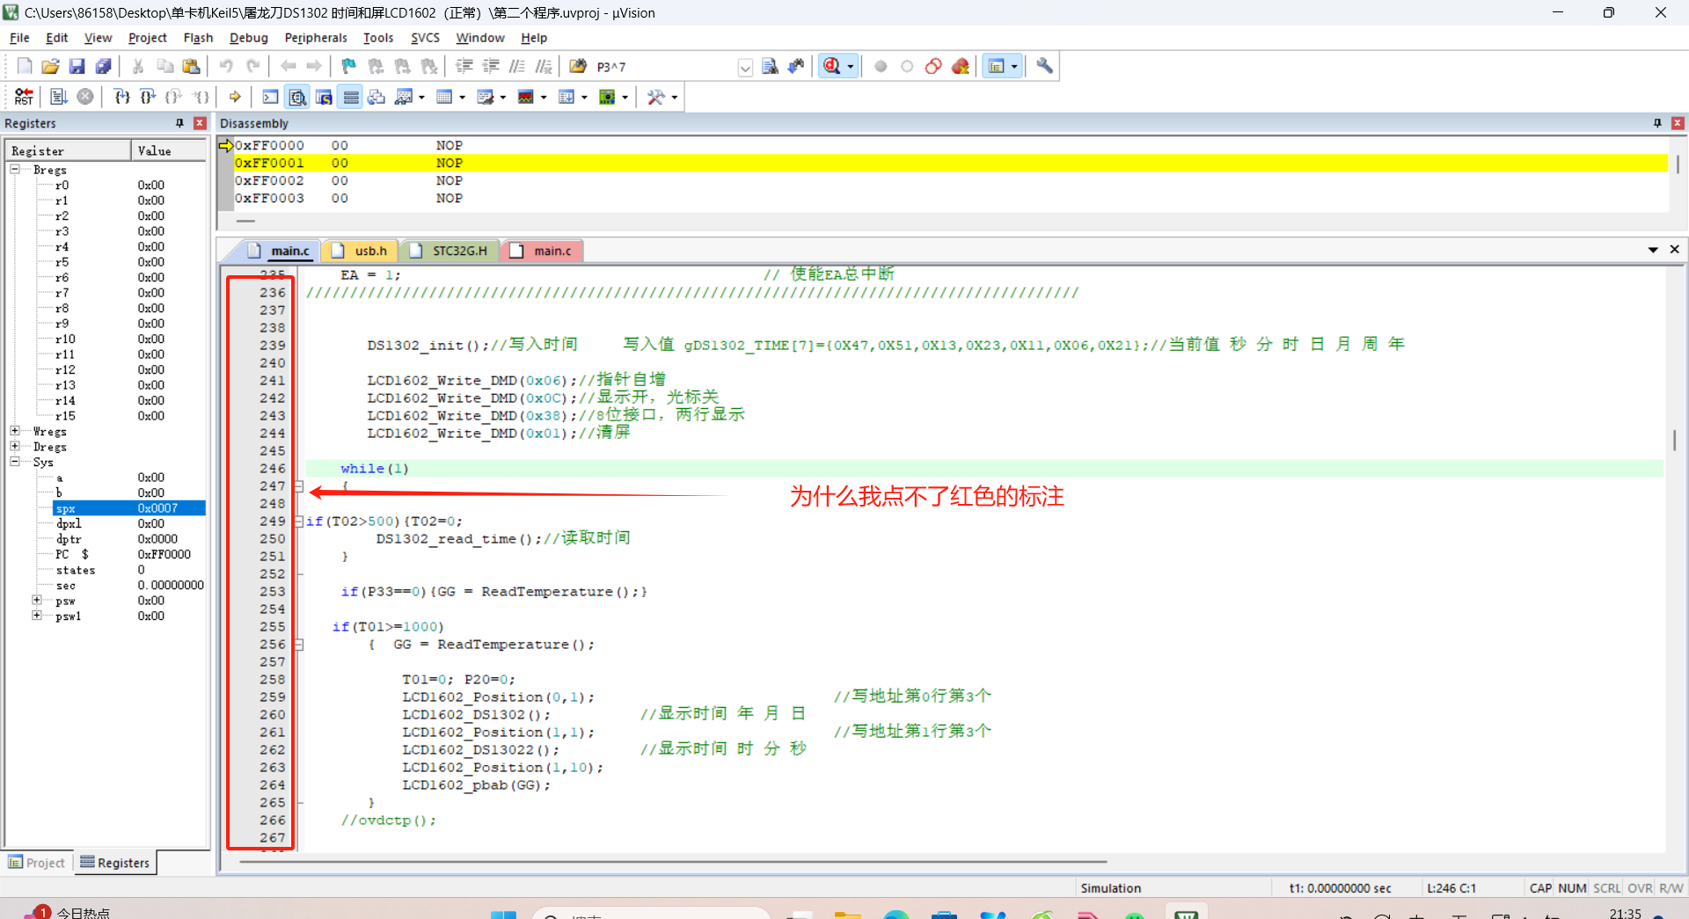
Task: Click the P3^7 find input field
Action: click(665, 67)
